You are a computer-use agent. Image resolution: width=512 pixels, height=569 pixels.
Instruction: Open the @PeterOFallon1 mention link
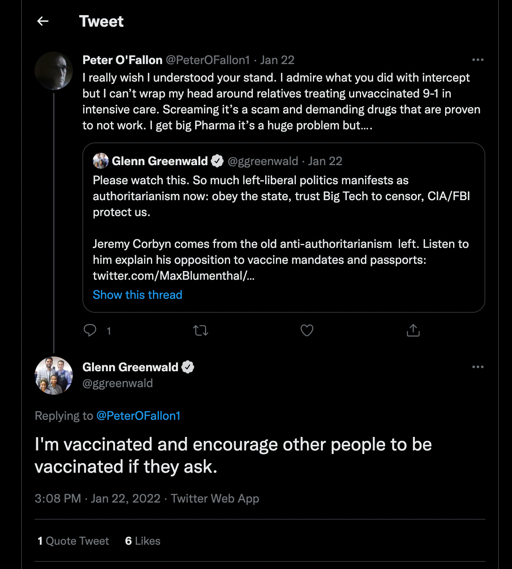point(138,416)
